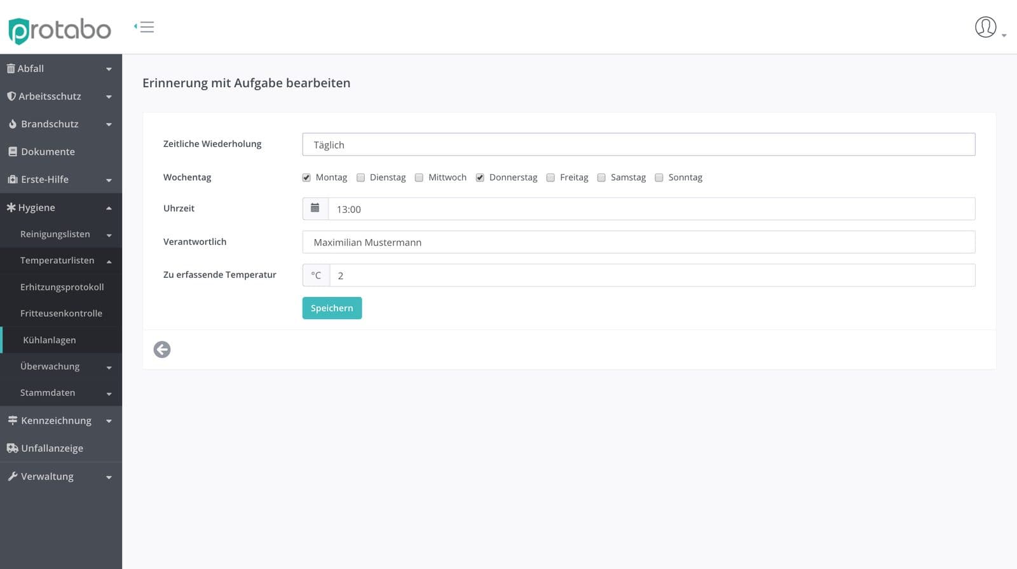The width and height of the screenshot is (1017, 569).
Task: Expand the Brandschutz menu arrow
Action: pos(109,125)
